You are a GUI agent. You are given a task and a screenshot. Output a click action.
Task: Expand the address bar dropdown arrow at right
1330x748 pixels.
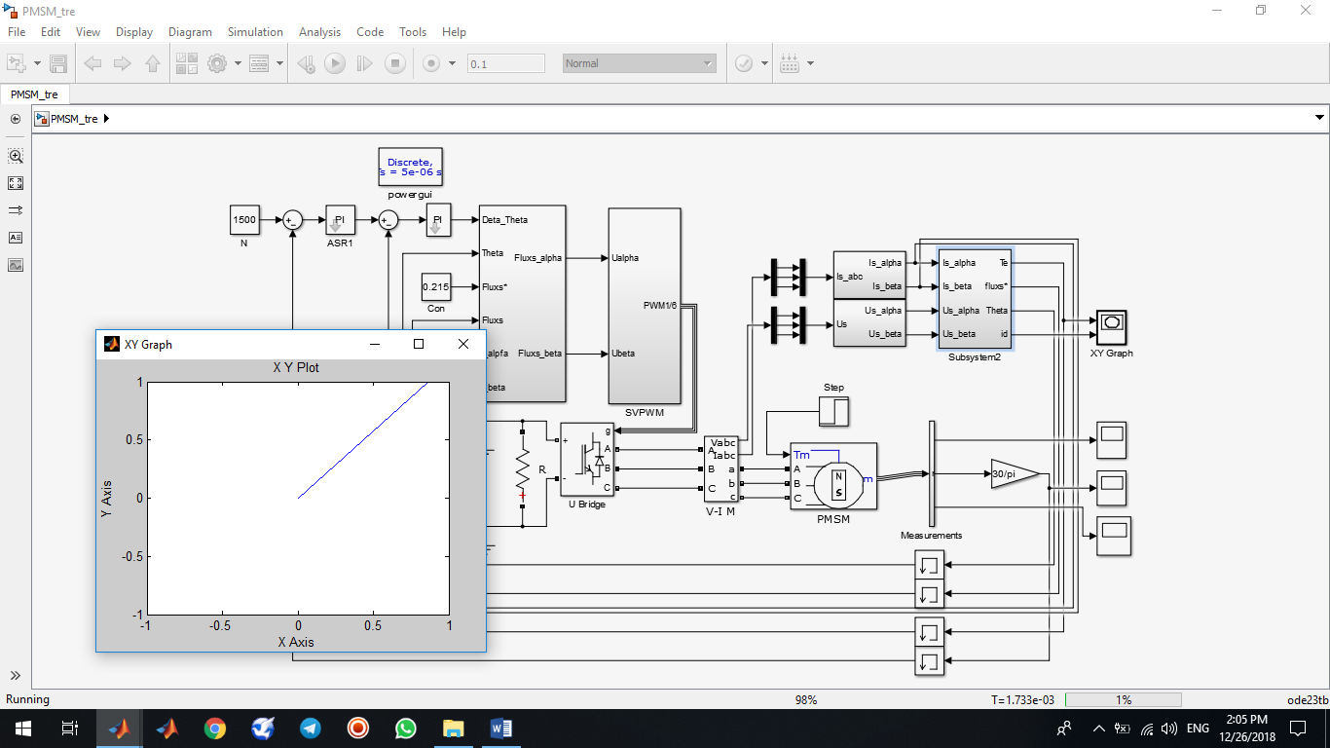1319,119
